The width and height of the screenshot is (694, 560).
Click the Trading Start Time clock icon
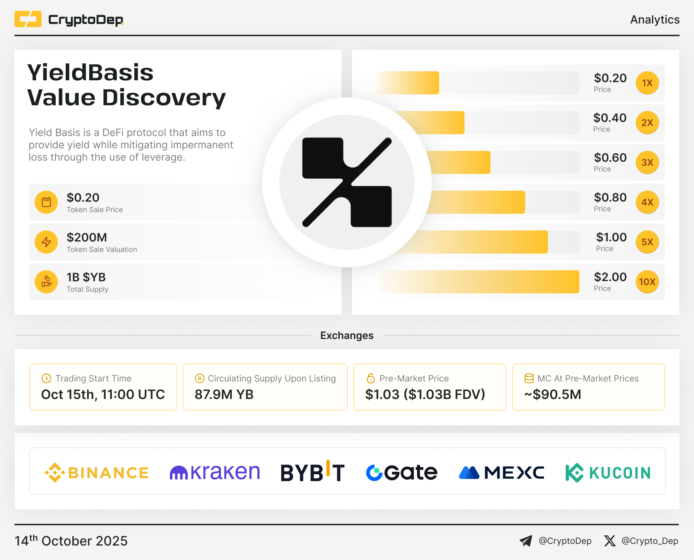point(47,378)
